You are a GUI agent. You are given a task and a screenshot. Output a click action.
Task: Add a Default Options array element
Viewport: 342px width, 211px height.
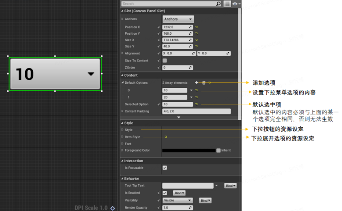pyautogui.click(x=196, y=83)
